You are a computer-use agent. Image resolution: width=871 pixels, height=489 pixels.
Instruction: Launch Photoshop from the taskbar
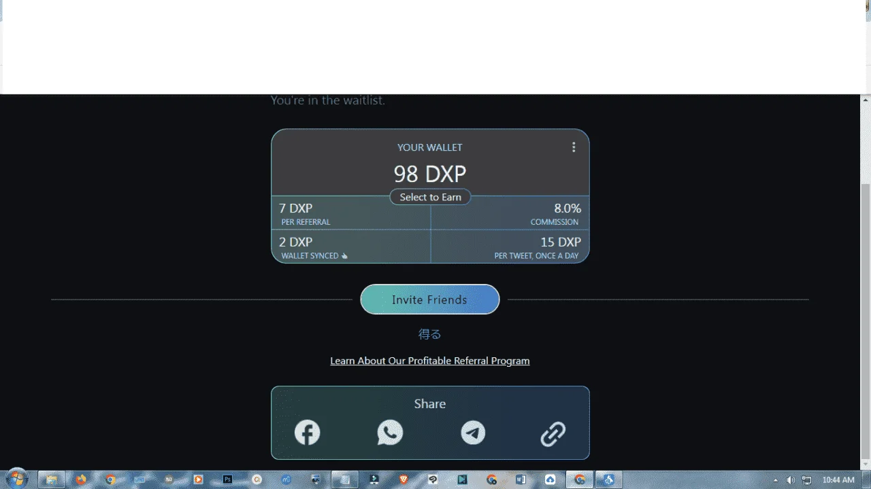click(227, 479)
